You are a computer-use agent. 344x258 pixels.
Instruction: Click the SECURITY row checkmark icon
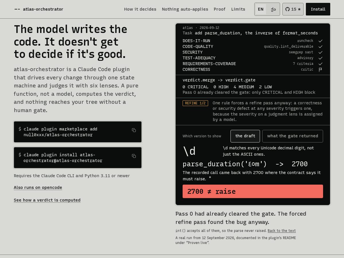pos(320,52)
